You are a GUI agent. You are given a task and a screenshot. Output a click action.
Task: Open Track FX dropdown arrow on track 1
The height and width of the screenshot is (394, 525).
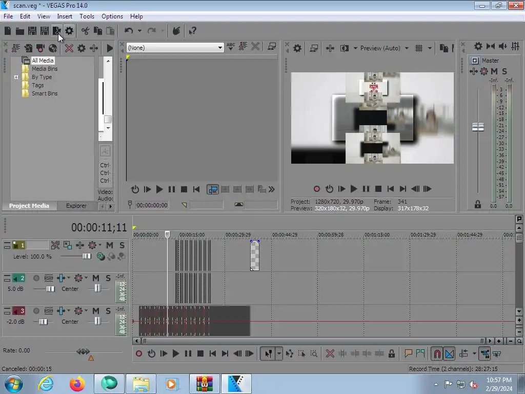[100, 245]
